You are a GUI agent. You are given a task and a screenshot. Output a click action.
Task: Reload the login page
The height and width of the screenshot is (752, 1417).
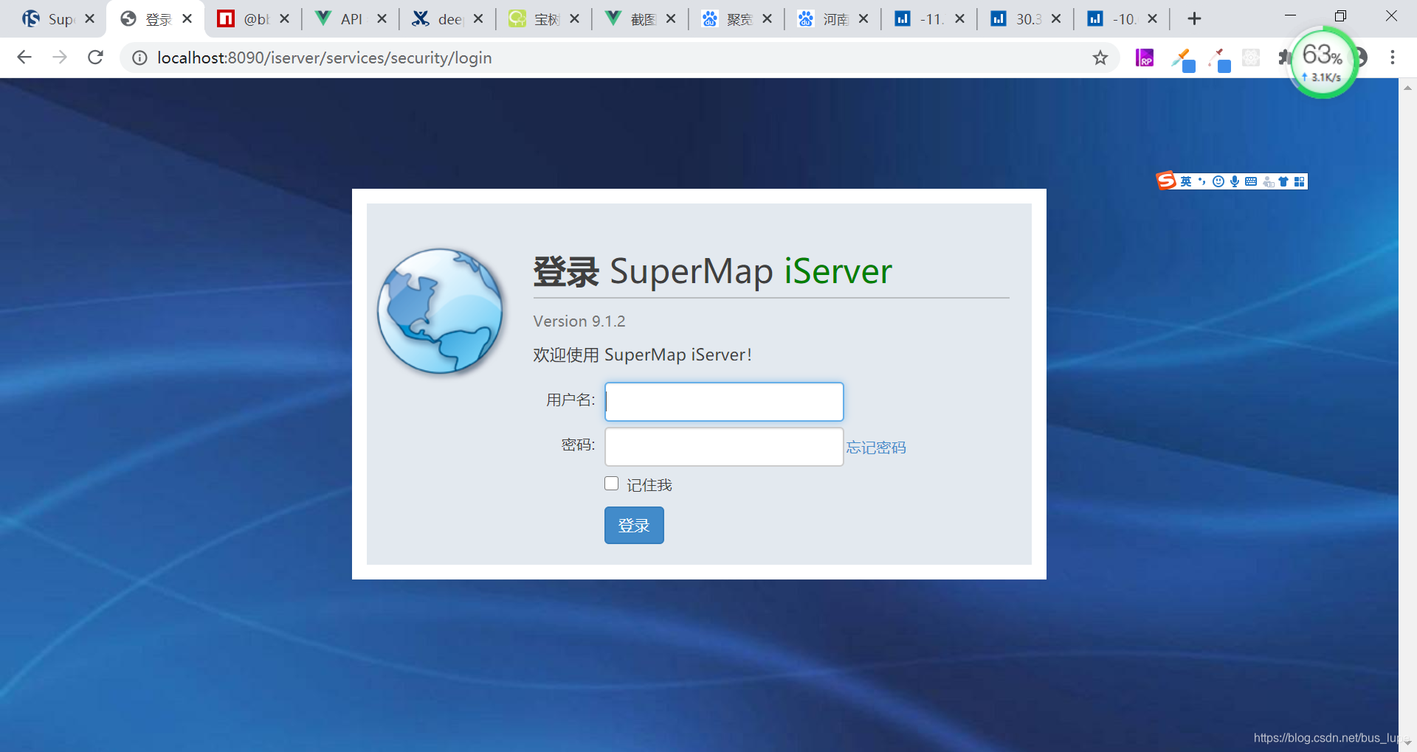point(95,58)
